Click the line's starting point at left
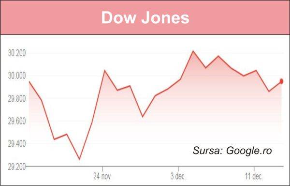The height and width of the screenshot is (186, 290). coord(29,81)
